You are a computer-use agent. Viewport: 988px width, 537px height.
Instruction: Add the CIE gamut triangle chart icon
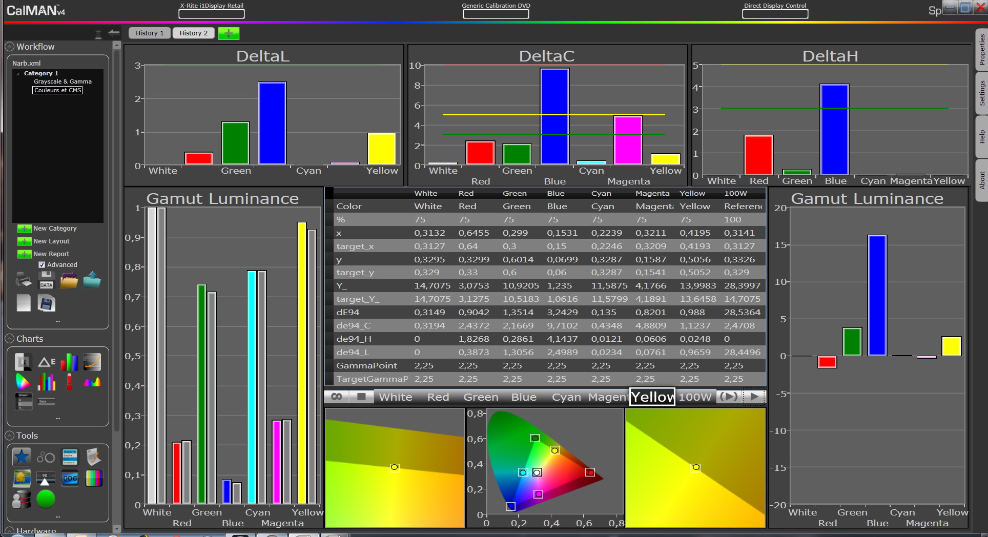(23, 382)
